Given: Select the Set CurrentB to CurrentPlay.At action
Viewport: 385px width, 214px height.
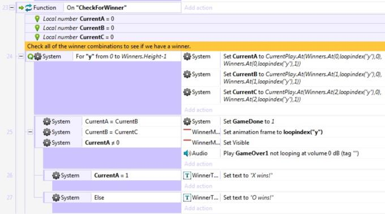Looking at the screenshot, I should [302, 78].
